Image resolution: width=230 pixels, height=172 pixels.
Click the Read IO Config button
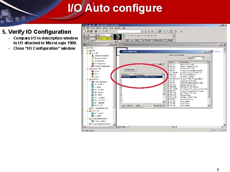(157, 64)
